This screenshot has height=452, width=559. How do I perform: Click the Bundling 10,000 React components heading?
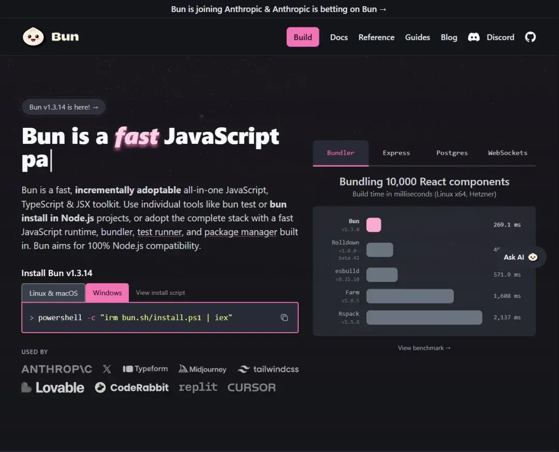424,182
